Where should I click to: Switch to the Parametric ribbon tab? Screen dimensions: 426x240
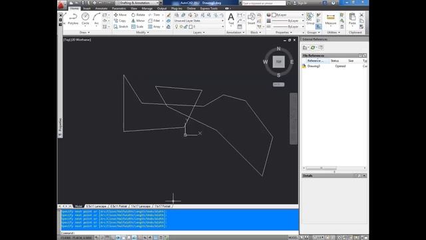pos(119,9)
